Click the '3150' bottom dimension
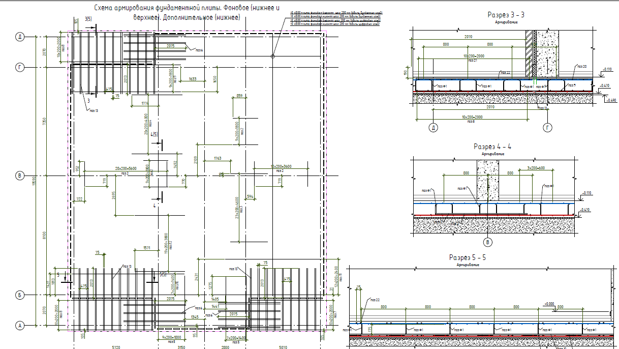Viewport: 619px width, 349px height. pos(180,347)
